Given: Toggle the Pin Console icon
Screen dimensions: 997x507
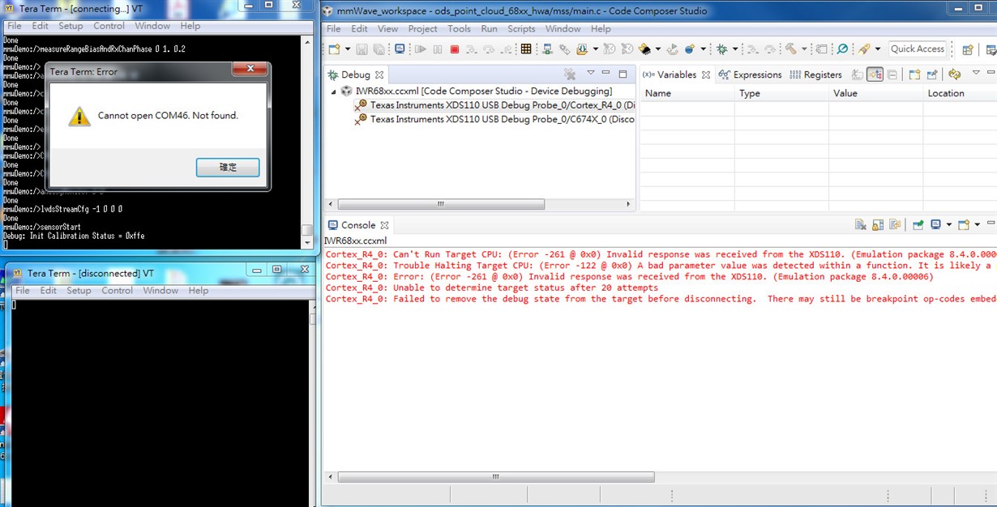Looking at the screenshot, I should click(x=918, y=225).
